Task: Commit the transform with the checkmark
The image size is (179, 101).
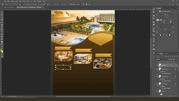Action: pos(89,4)
